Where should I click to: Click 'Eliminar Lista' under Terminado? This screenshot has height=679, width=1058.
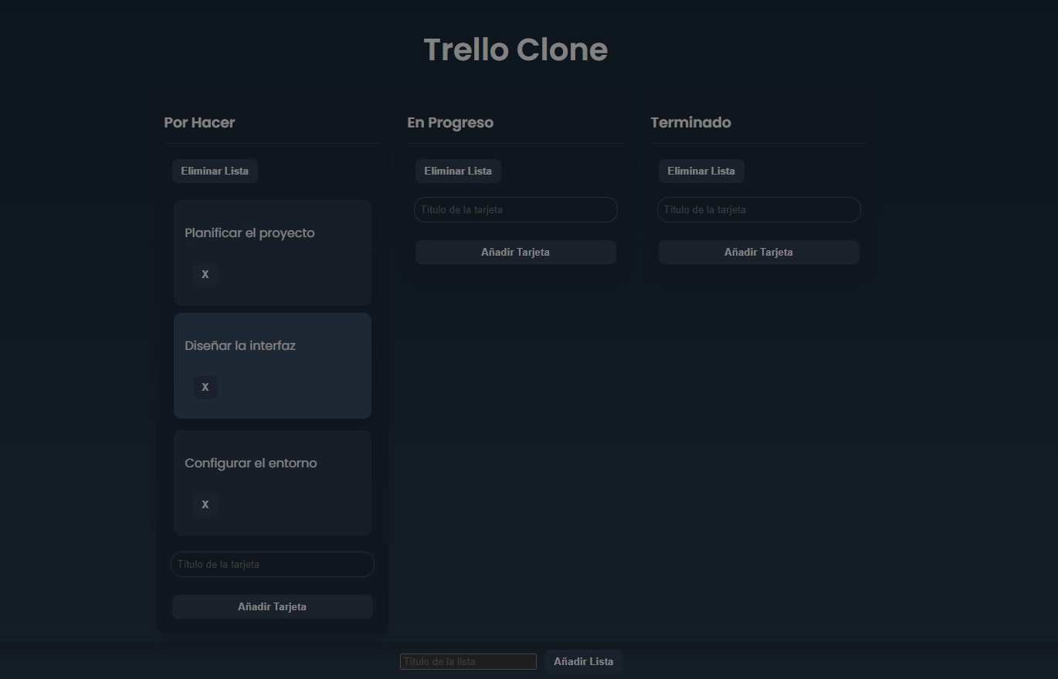(x=700, y=171)
